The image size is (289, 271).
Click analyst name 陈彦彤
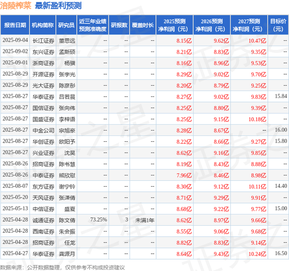pos(67,86)
